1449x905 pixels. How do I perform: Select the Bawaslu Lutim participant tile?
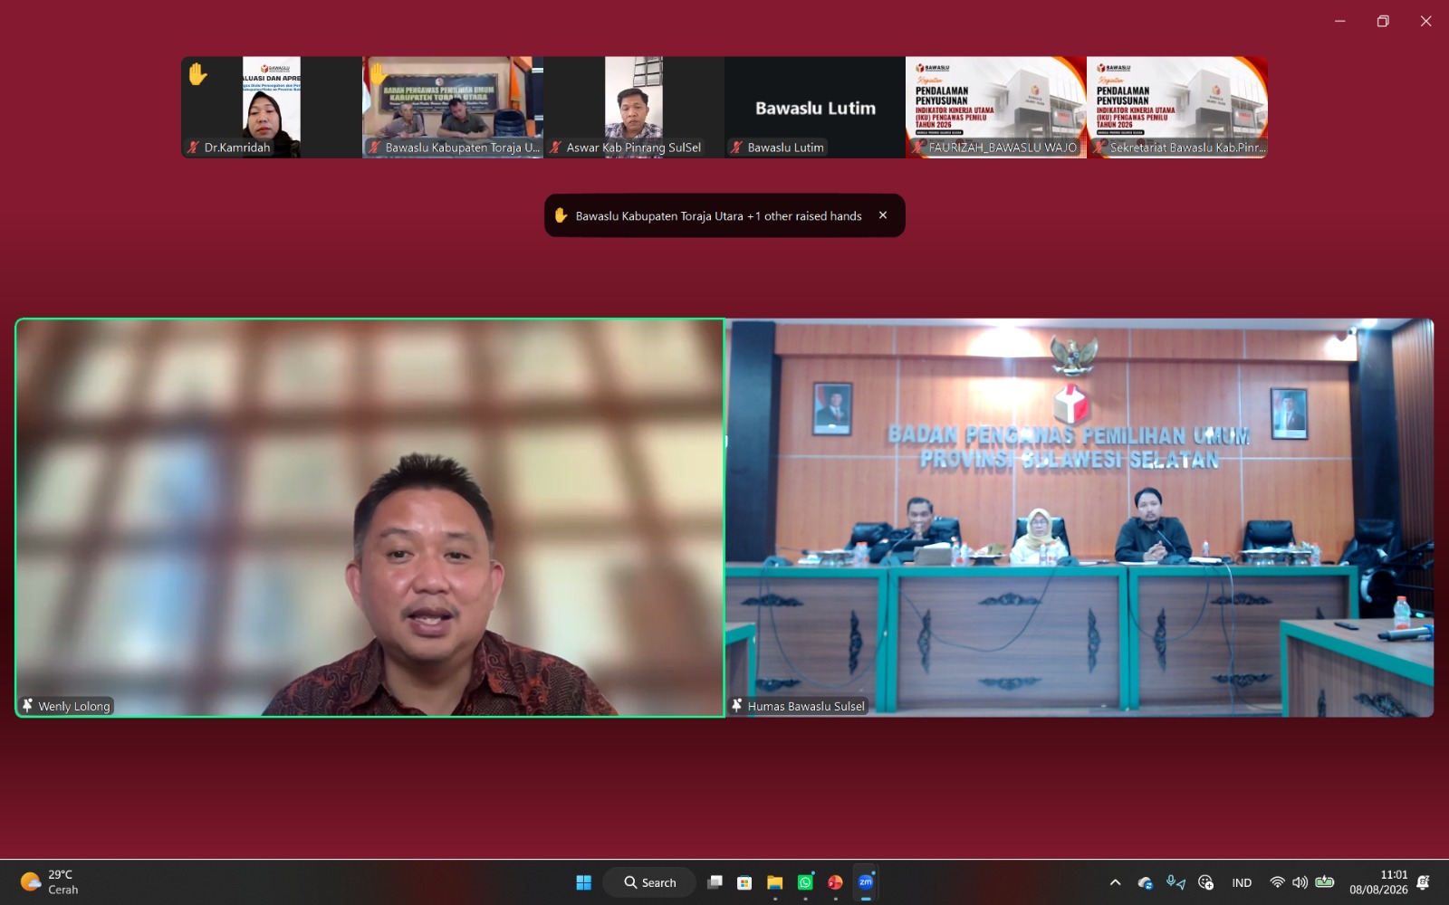[815, 108]
